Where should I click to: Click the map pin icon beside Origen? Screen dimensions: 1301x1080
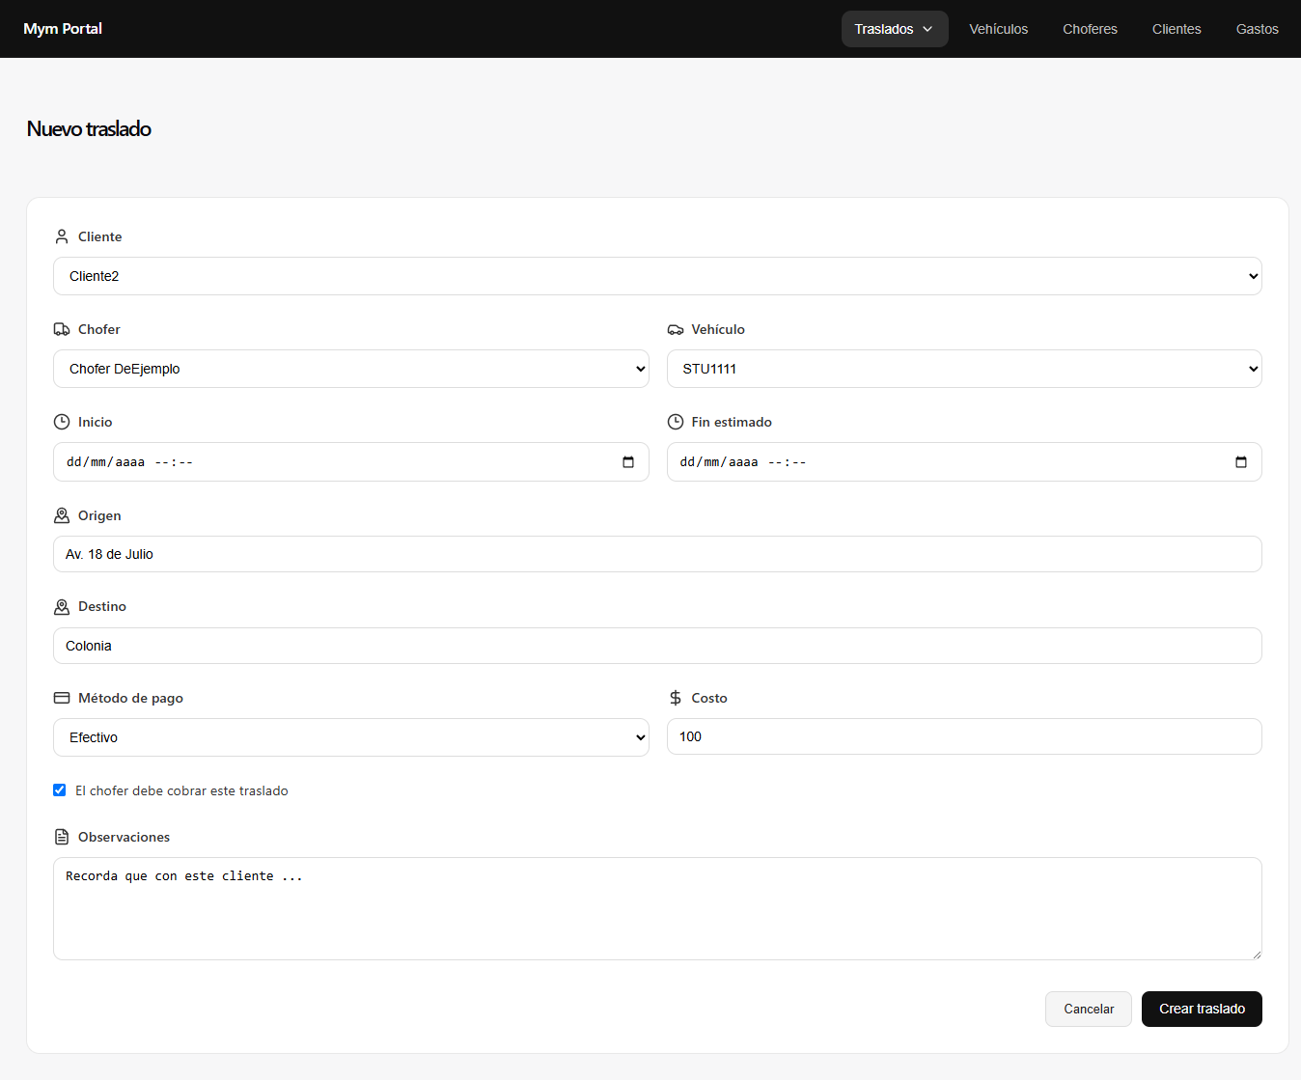tap(62, 515)
